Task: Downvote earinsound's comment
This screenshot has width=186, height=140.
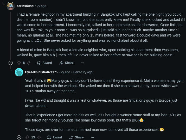Action: (x=29, y=63)
